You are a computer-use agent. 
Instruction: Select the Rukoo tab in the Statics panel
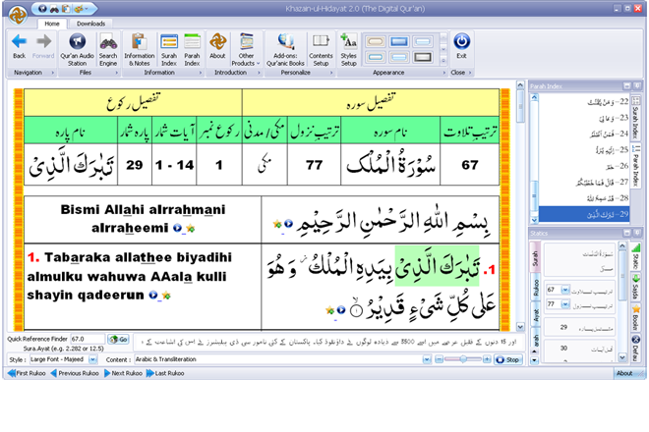tap(535, 288)
